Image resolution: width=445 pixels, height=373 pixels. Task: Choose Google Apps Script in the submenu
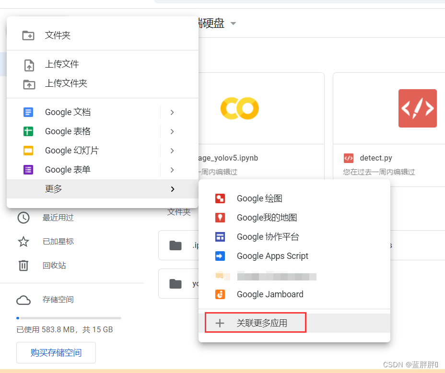(x=294, y=256)
